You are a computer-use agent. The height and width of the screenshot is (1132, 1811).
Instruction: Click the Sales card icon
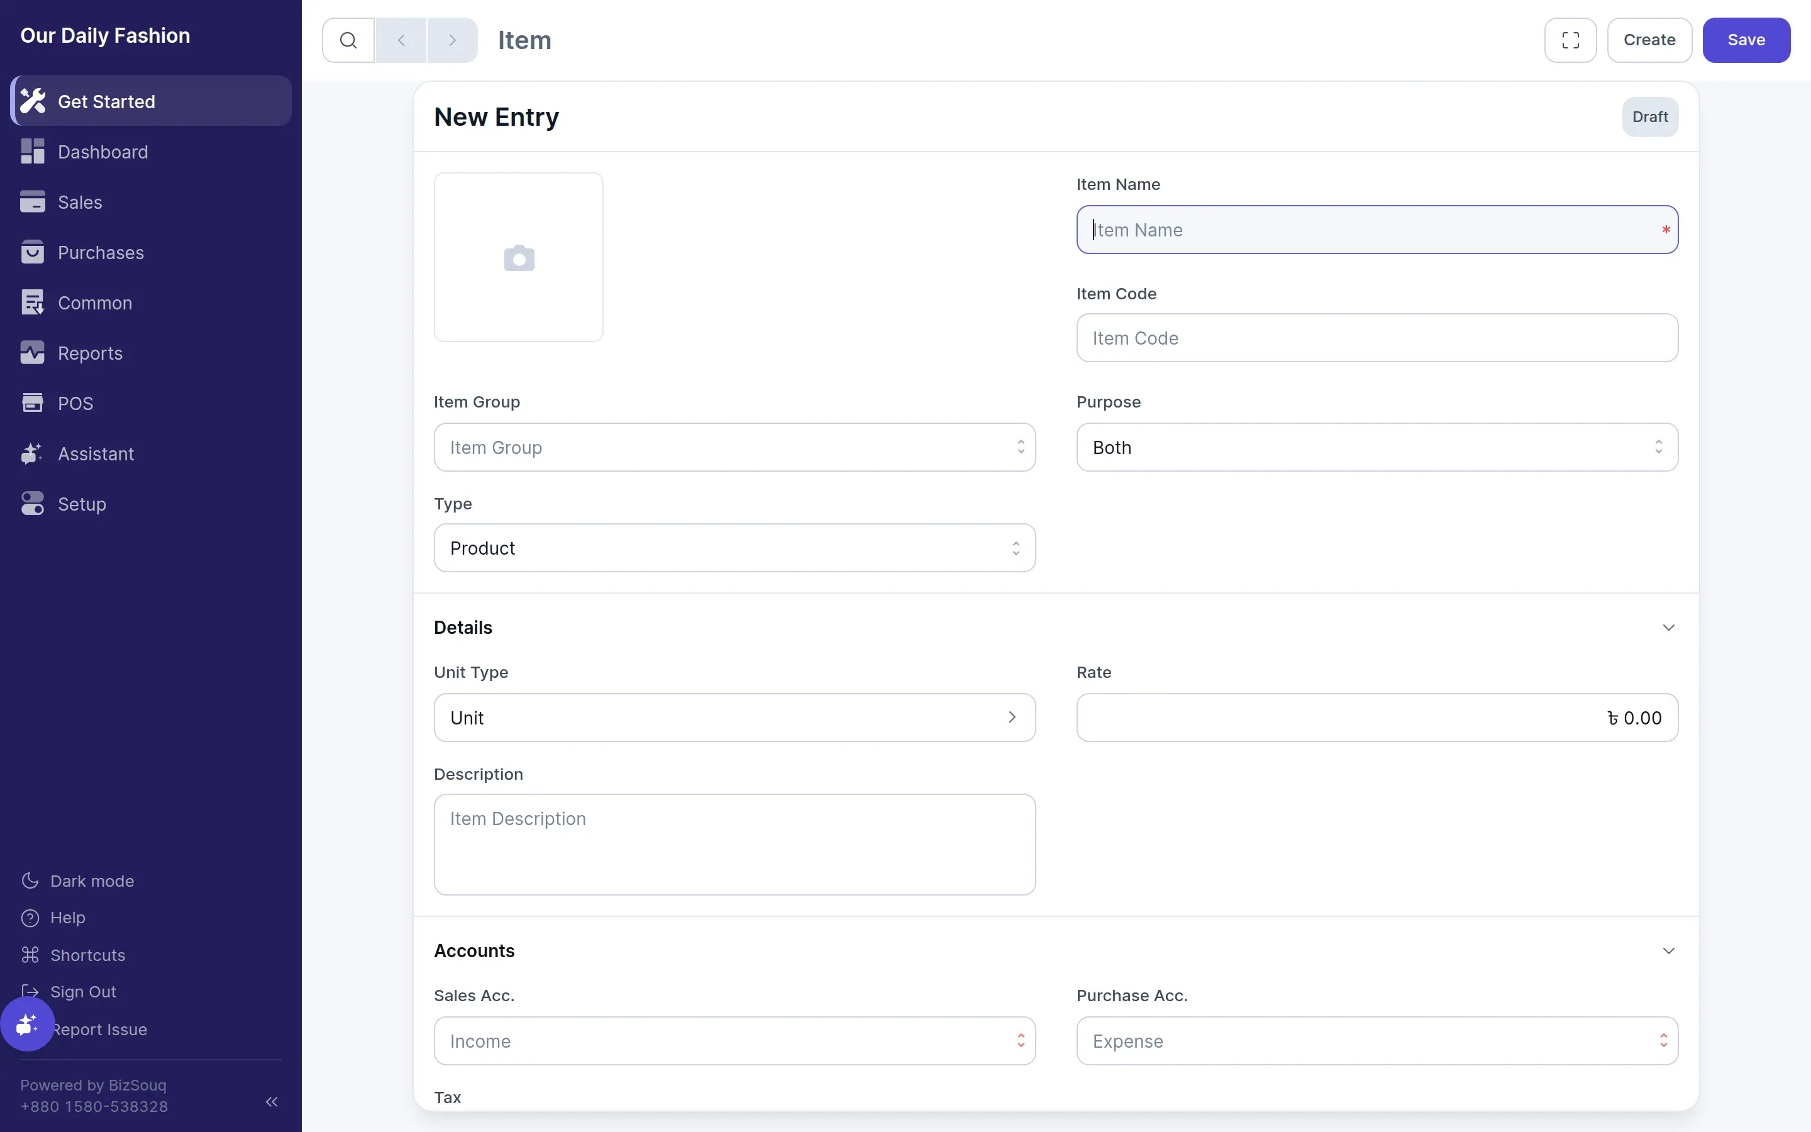click(32, 201)
